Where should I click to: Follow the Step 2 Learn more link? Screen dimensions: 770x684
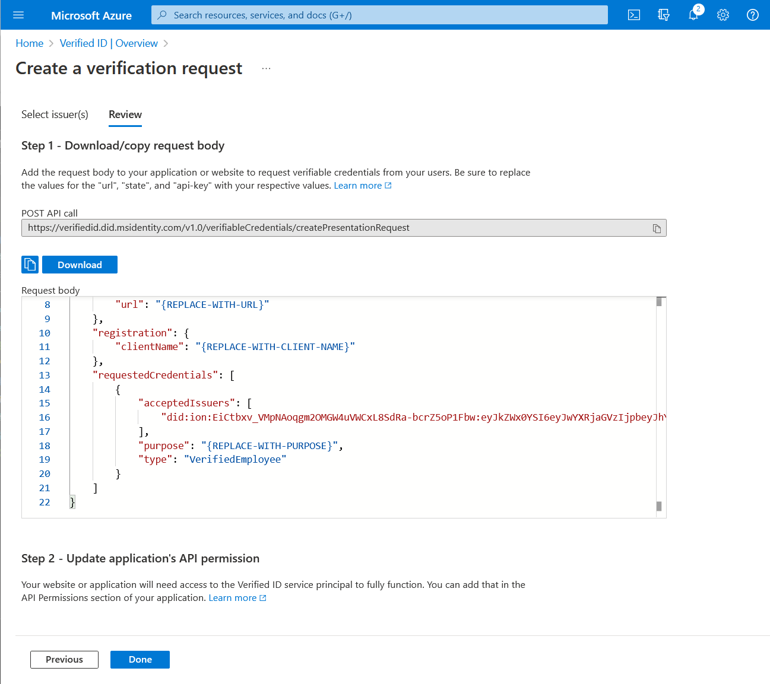pos(237,598)
